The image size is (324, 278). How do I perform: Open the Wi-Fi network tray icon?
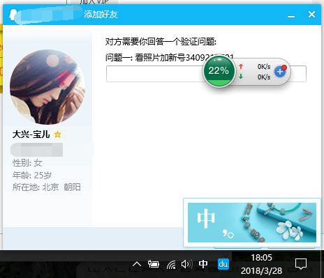click(171, 264)
